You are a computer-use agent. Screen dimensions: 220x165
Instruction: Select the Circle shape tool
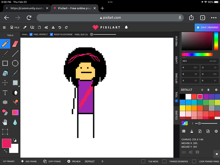15,63
